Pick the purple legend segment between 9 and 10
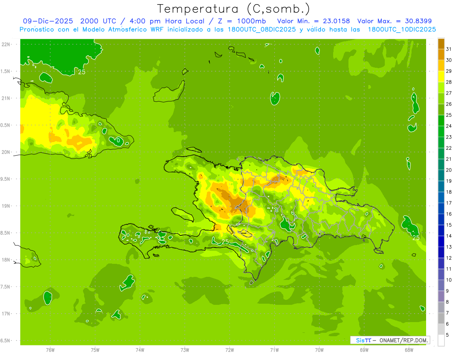This screenshot has height=355, width=459. (x=441, y=286)
